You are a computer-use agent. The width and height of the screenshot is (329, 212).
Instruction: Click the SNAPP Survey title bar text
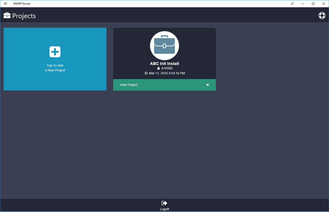pyautogui.click(x=22, y=4)
